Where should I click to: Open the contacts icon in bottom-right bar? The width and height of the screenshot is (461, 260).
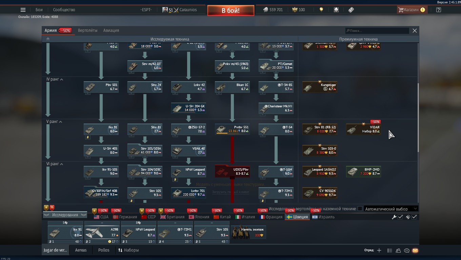pos(398,251)
